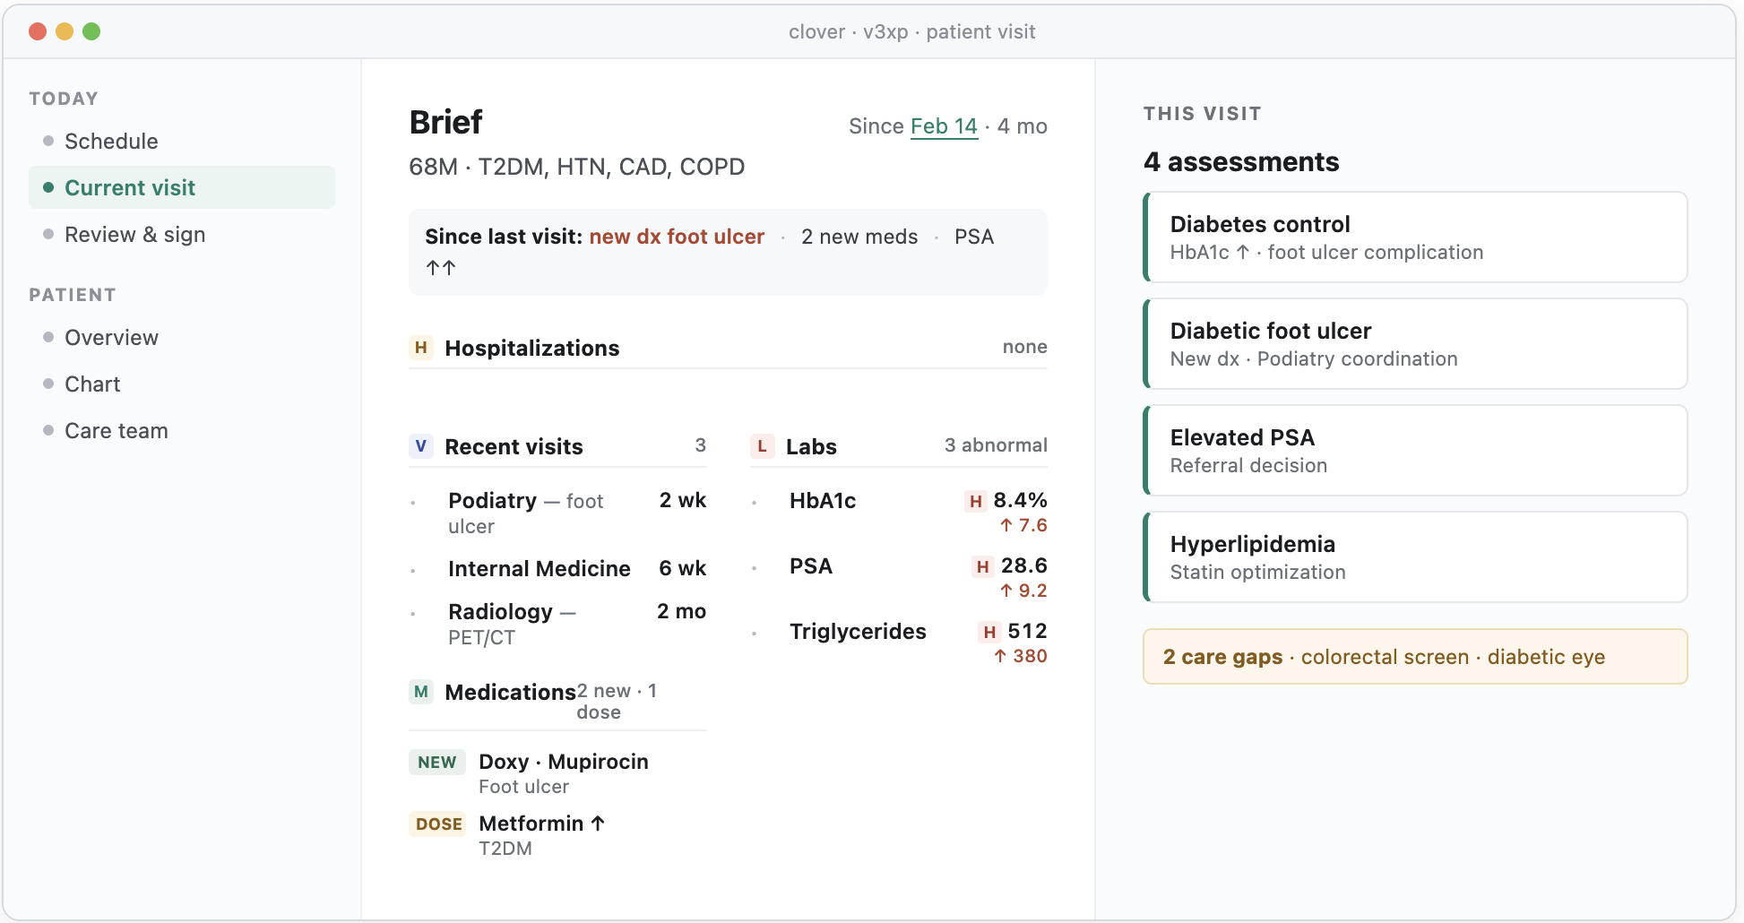Click the DOSE badge for Metformin
1744x923 pixels.
(x=438, y=824)
